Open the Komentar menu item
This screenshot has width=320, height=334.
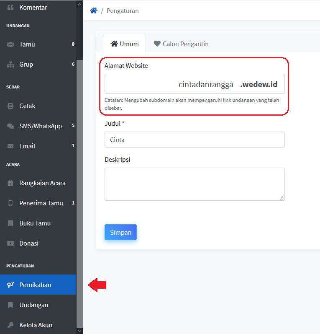(38, 8)
